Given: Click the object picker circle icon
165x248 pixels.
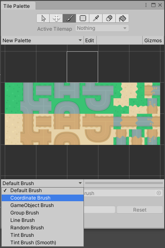Looking at the screenshot, I should 159,193.
